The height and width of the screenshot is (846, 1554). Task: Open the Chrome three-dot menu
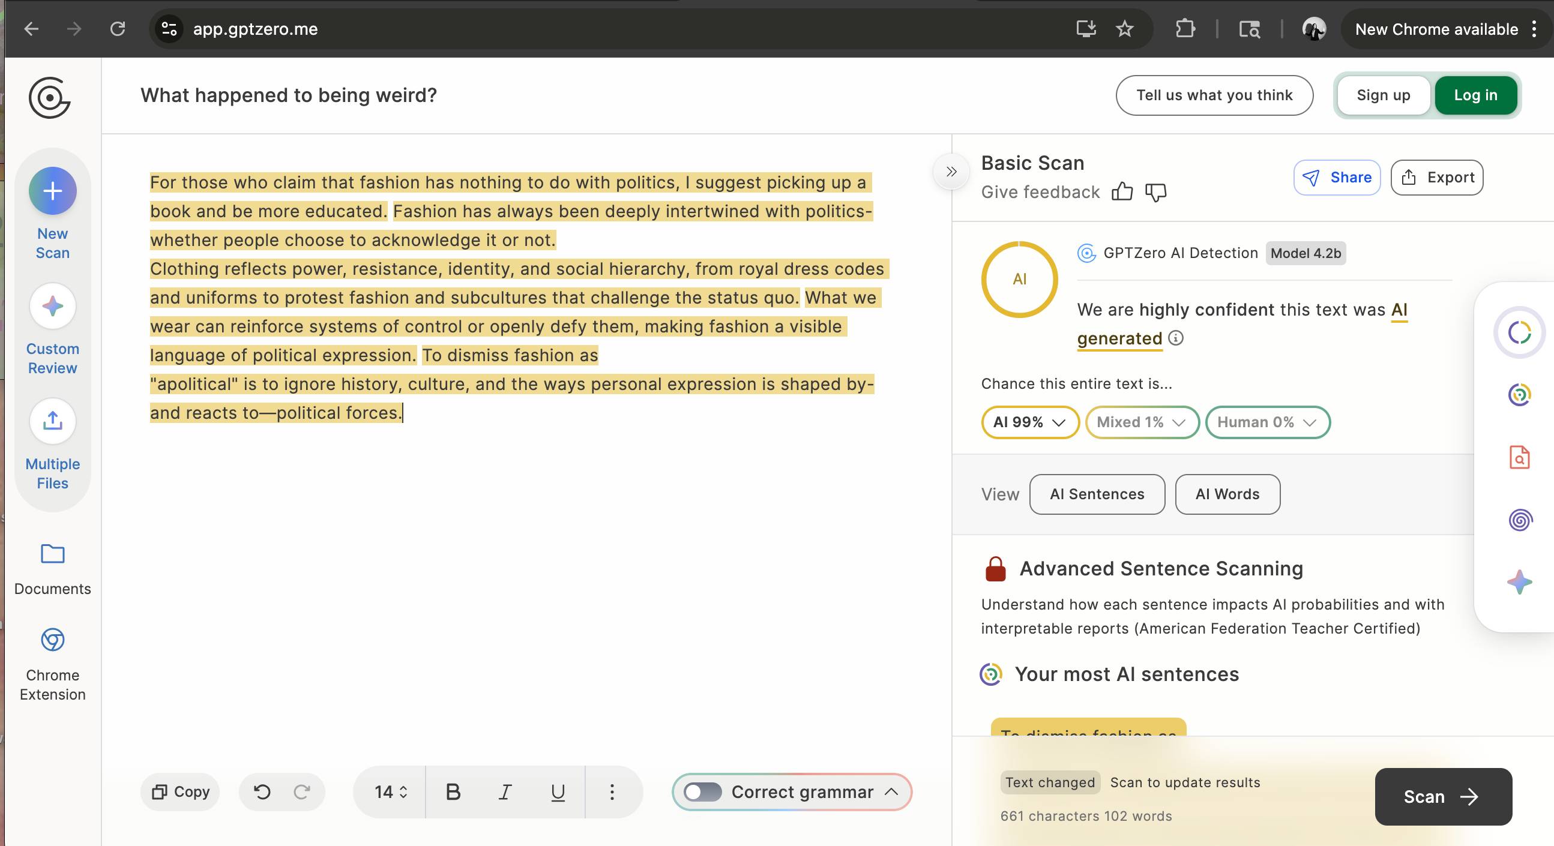pyautogui.click(x=1534, y=29)
